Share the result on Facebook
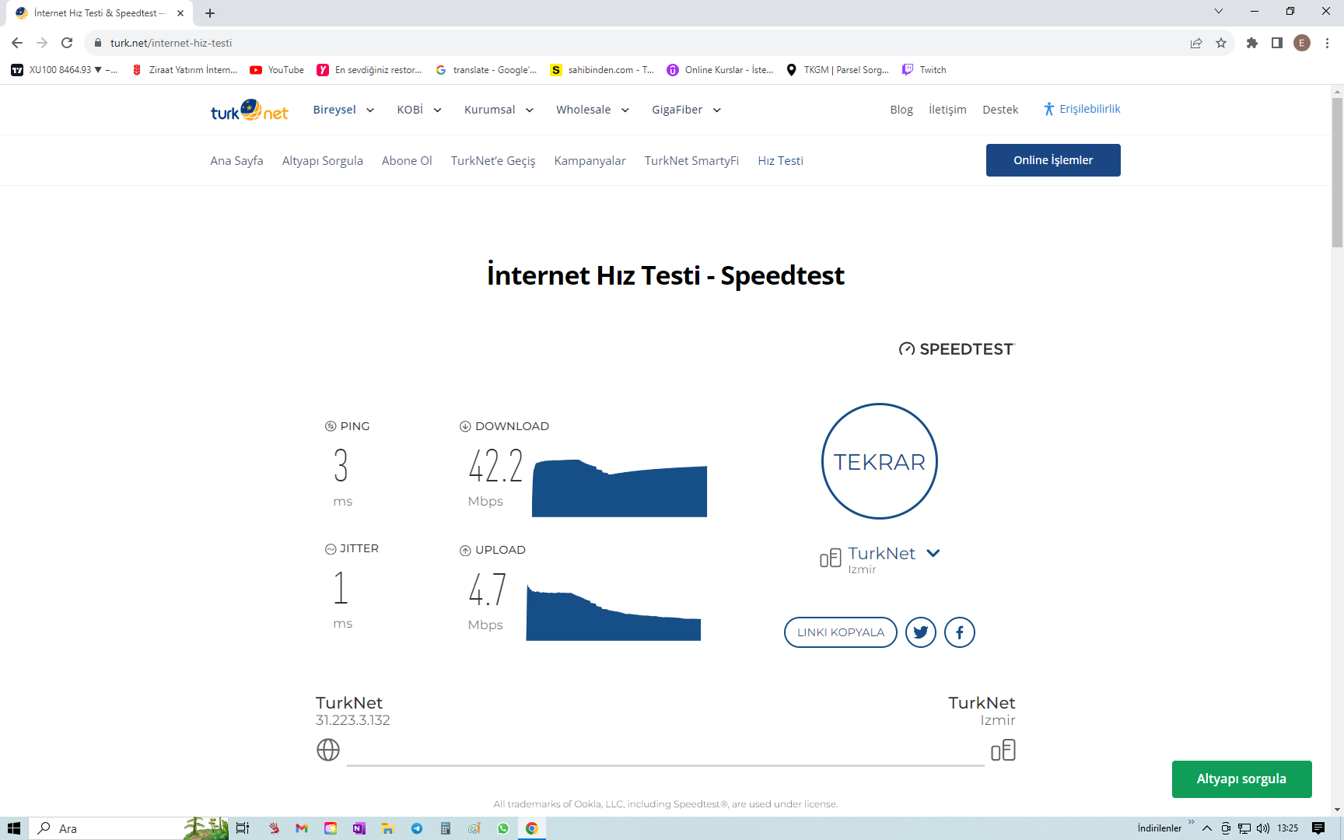 tap(960, 632)
